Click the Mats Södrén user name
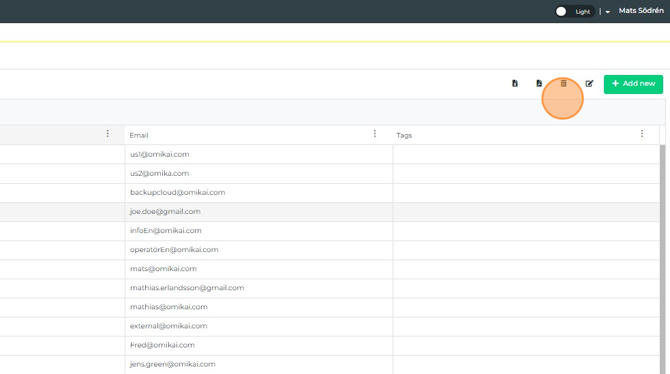The image size is (670, 374). tap(641, 11)
